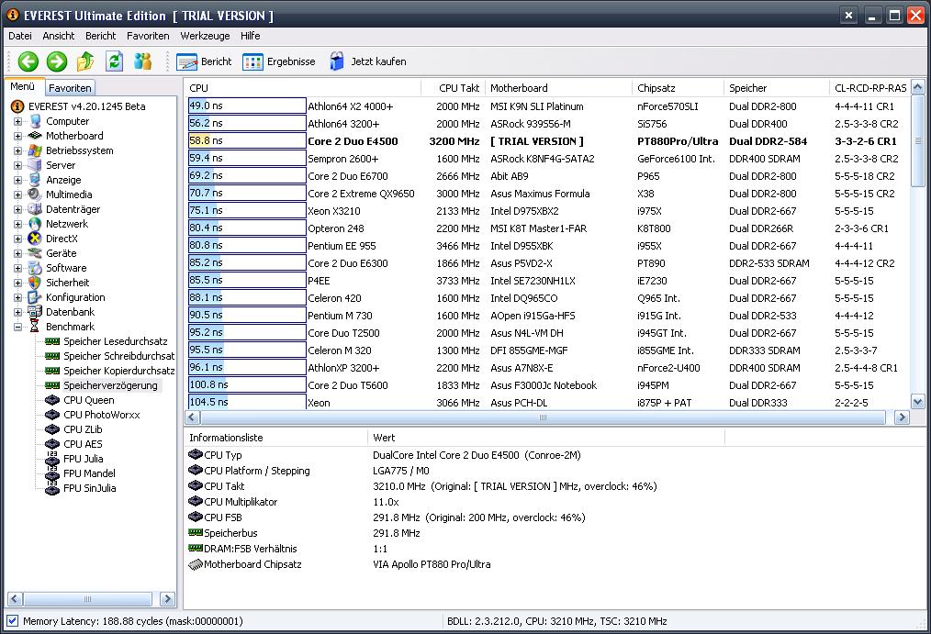Expand the Motherboard tree node
Viewport: 931px width, 634px height.
17,136
